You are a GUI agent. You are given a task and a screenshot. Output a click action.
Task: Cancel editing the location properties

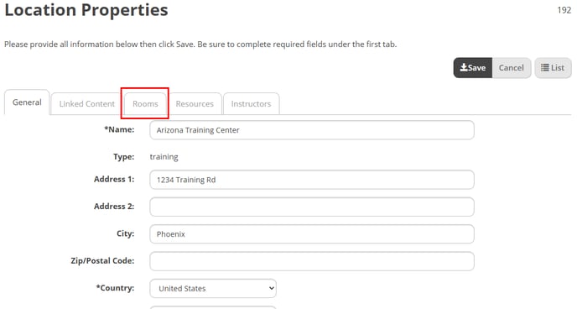point(511,68)
